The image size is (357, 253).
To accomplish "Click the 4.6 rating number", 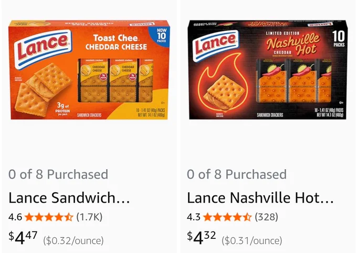I will (x=15, y=217).
